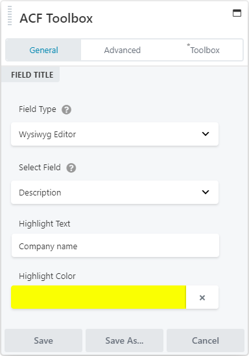Viewport: 249px width, 356px height.
Task: Toggle the panel window expand icon
Action: tap(237, 13)
